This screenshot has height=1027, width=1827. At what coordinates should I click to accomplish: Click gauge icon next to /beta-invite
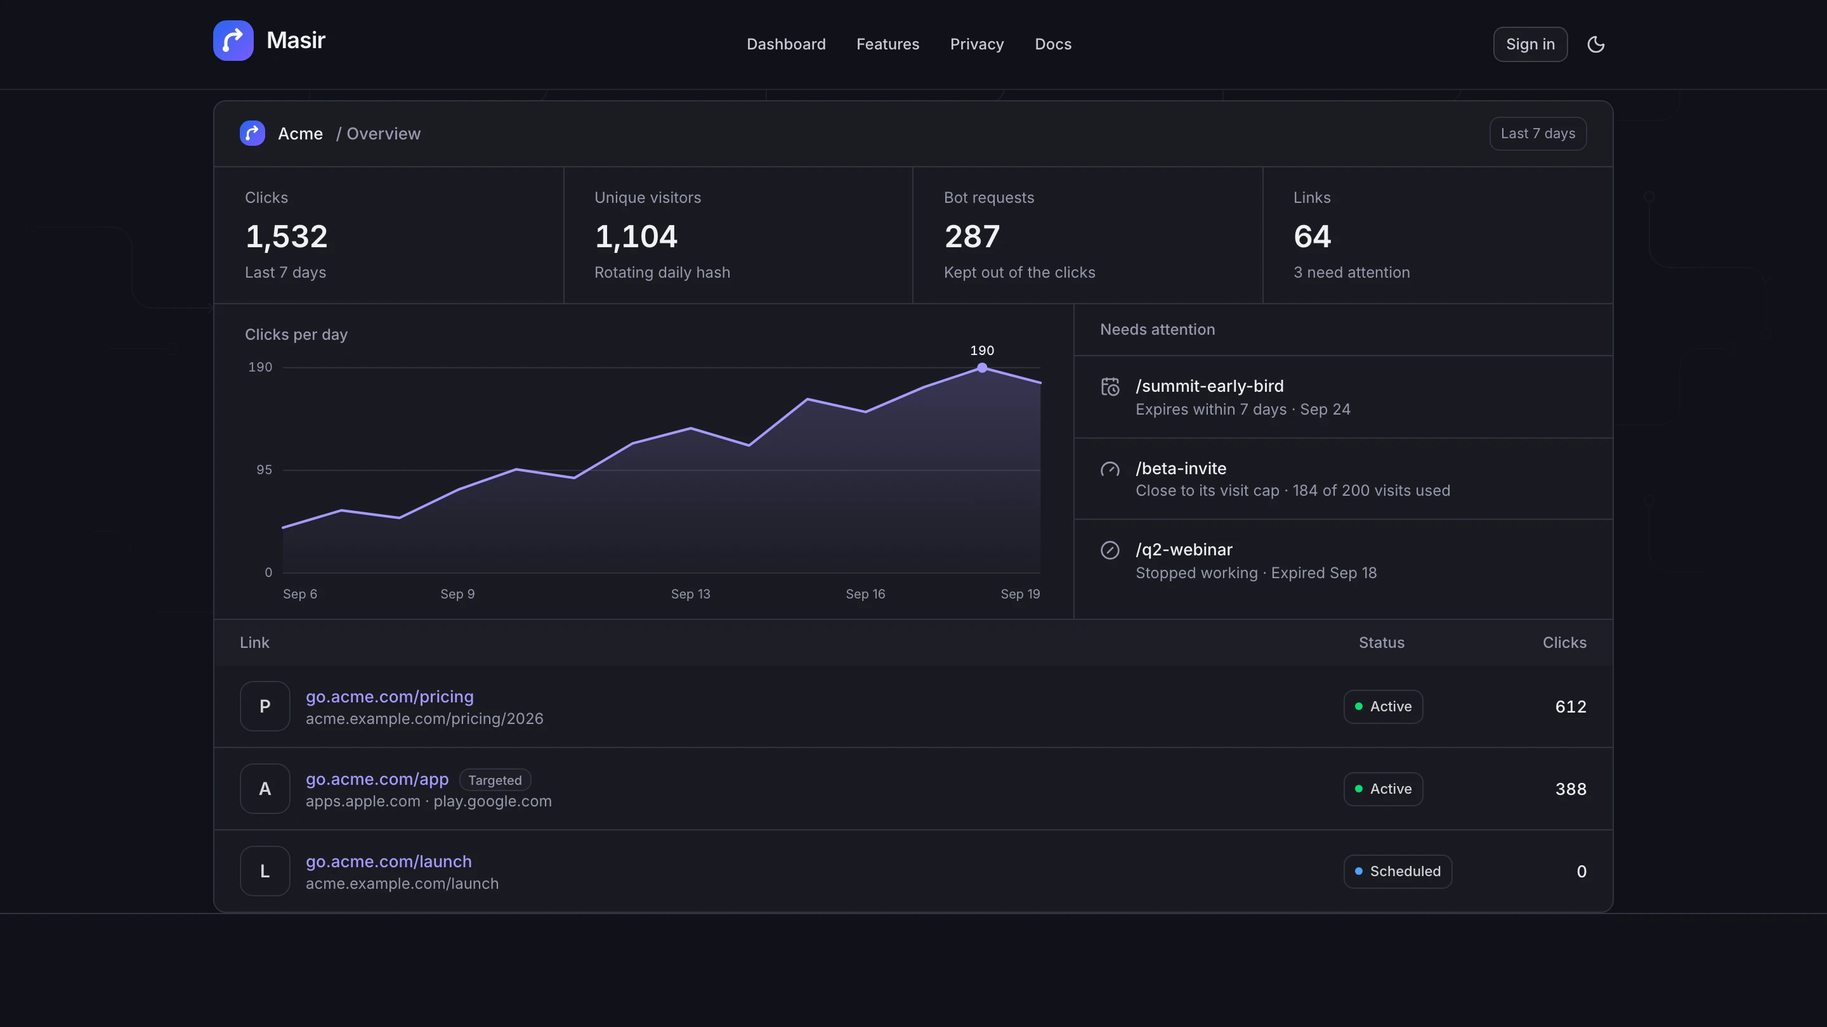point(1110,469)
